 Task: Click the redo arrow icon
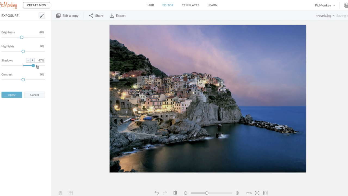[165, 193]
